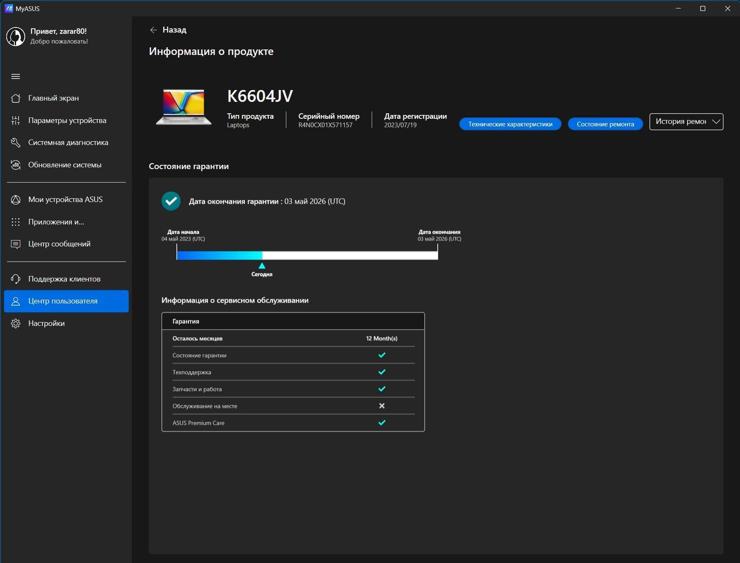
Task: Minimize the MyASUS window
Action: pyautogui.click(x=678, y=8)
